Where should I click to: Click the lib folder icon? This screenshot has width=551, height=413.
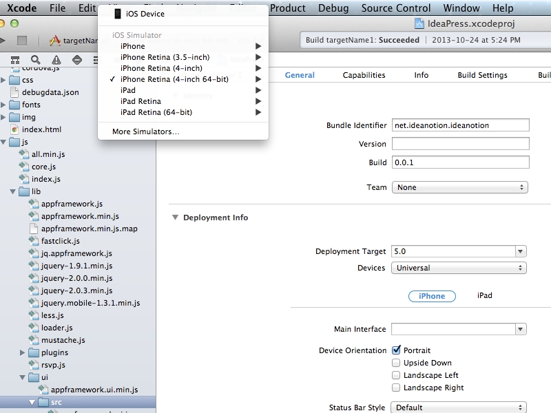tap(24, 191)
